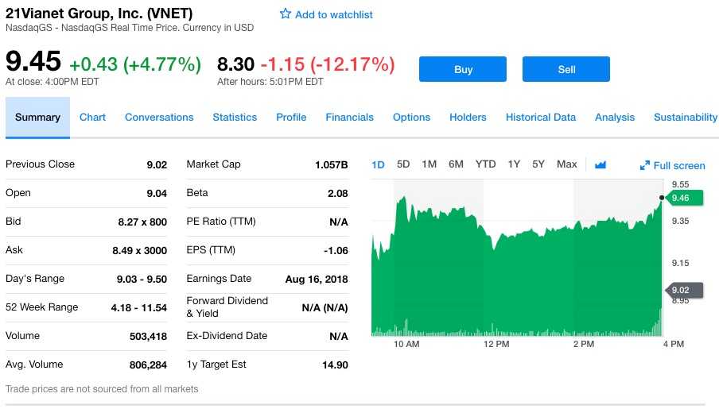Open the Chart tab
Image resolution: width=719 pixels, height=409 pixels.
click(x=92, y=118)
